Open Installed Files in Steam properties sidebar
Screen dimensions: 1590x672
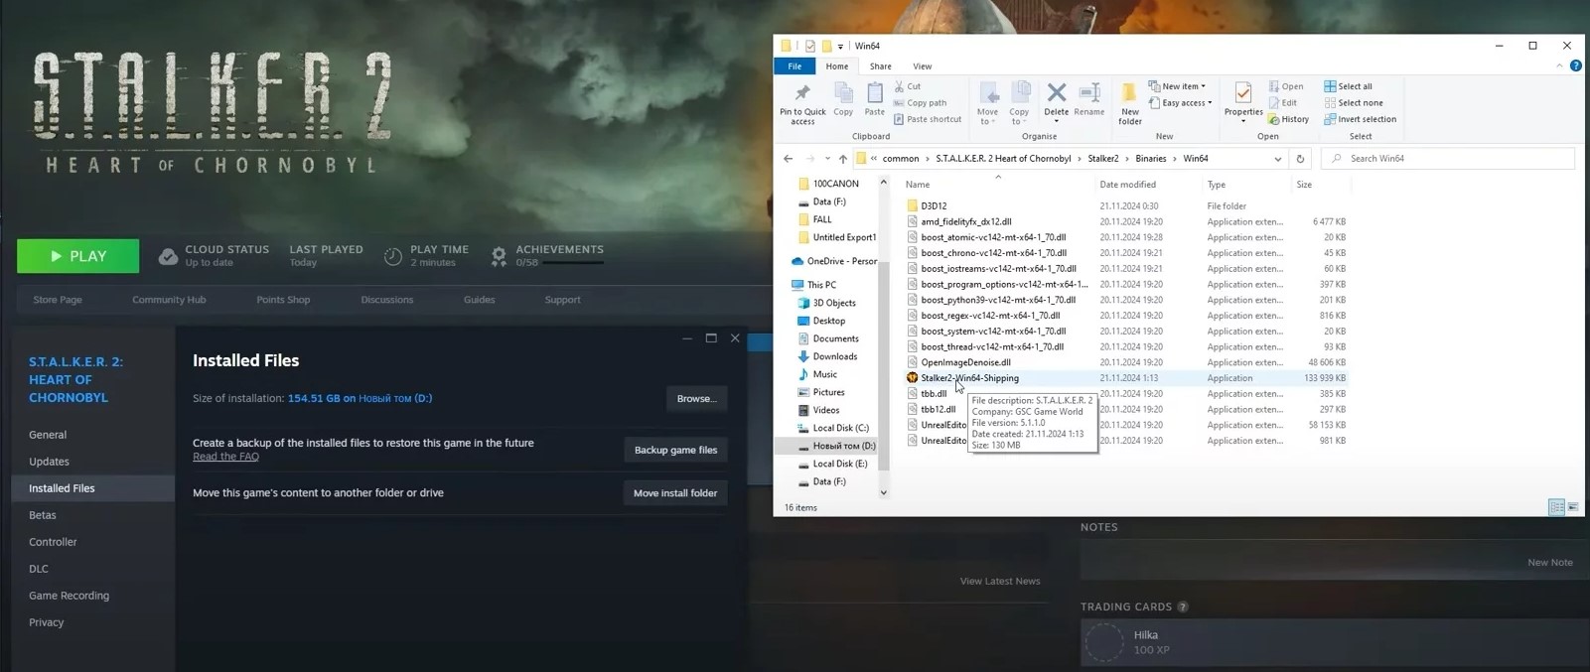[62, 488]
